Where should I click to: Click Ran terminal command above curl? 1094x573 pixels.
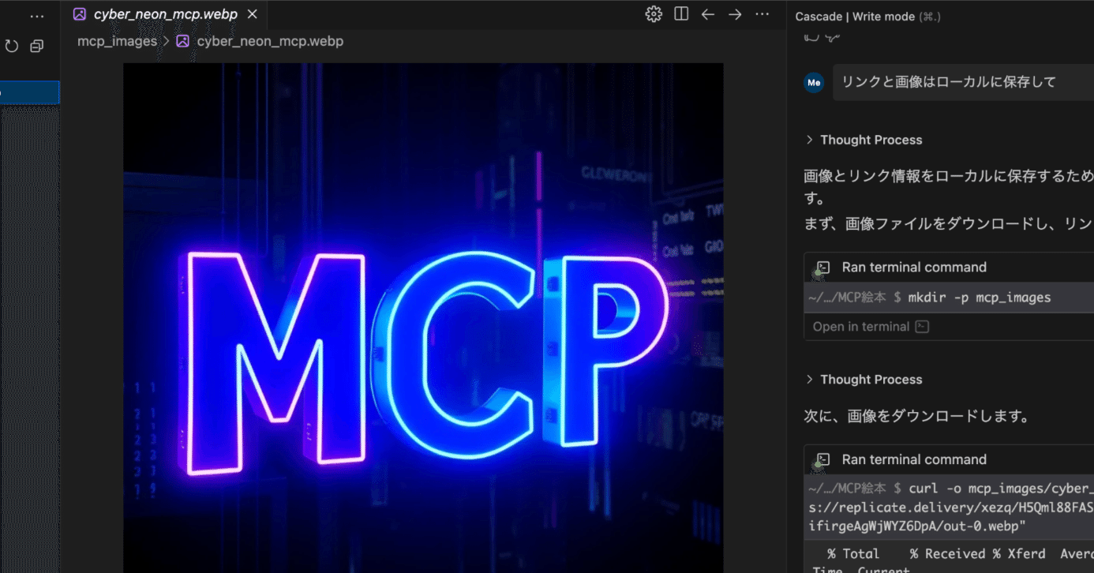click(914, 459)
